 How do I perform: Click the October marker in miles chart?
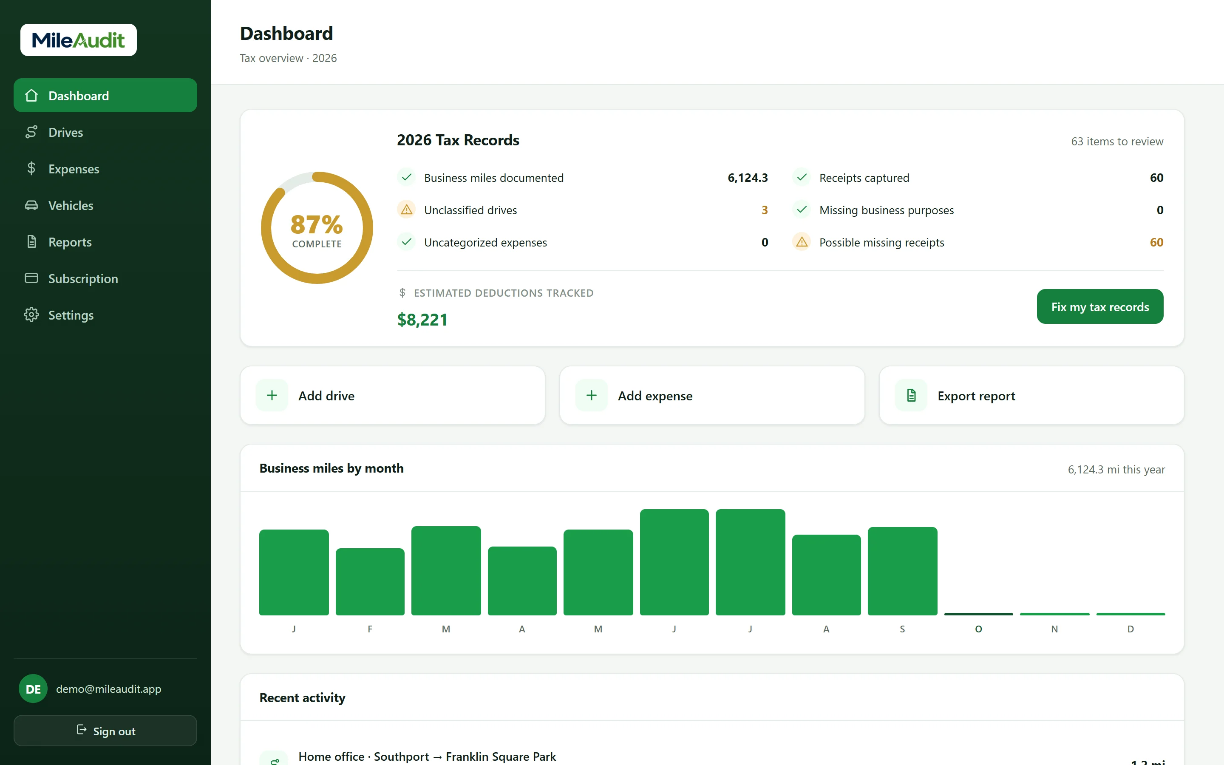pos(978,614)
